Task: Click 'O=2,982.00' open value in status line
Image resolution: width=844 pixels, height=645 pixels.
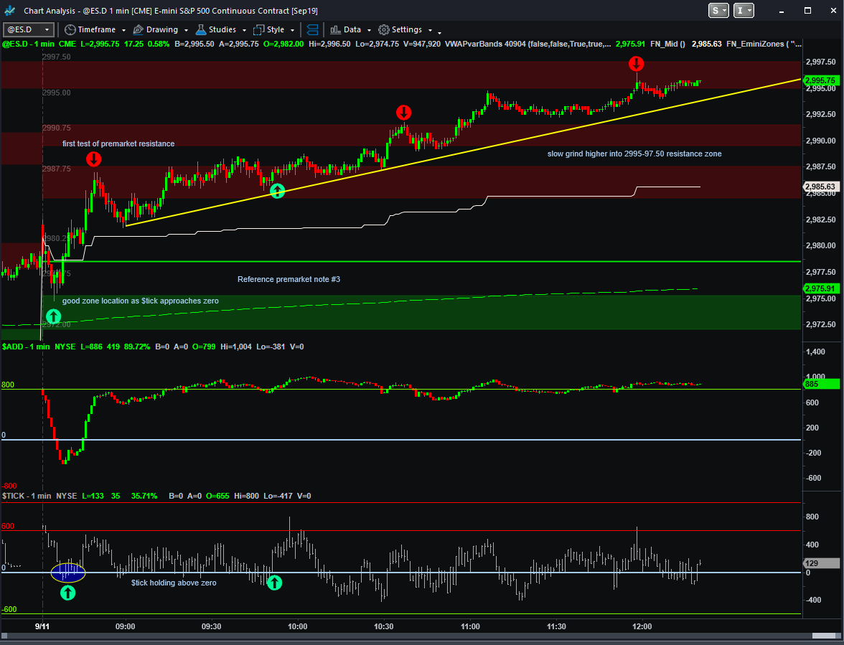Action: pyautogui.click(x=283, y=44)
